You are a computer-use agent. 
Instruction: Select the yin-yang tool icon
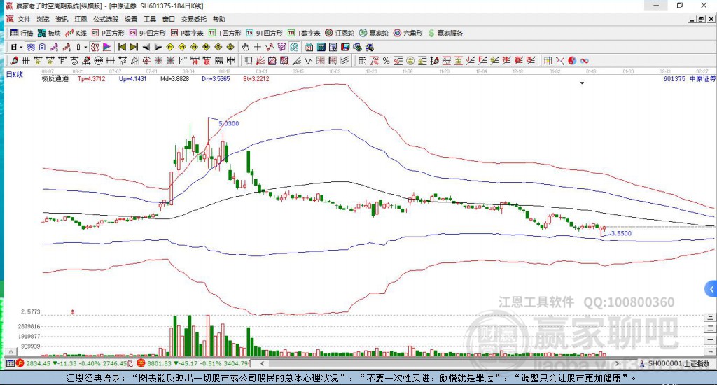(x=573, y=61)
